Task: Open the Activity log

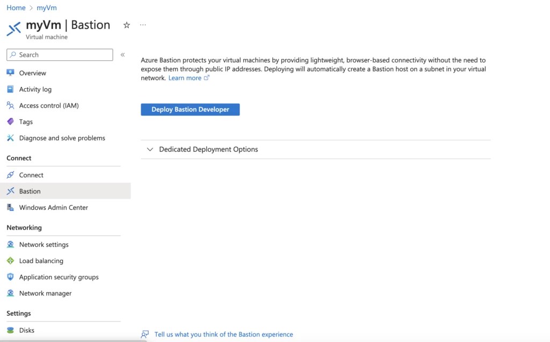Action: pyautogui.click(x=35, y=89)
